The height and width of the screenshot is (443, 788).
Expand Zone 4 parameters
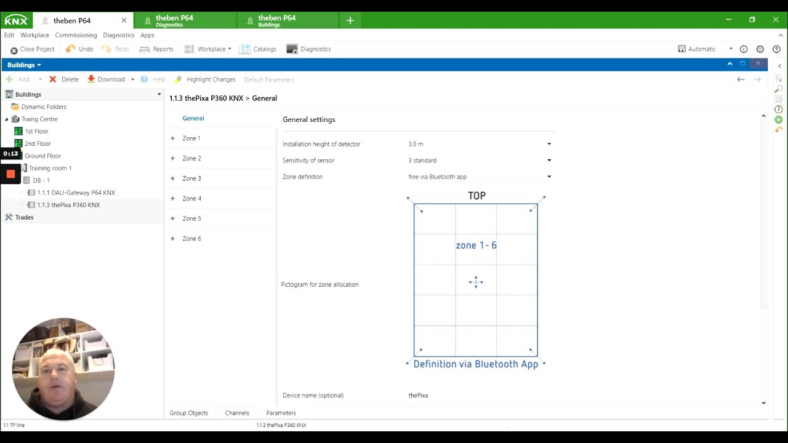172,198
